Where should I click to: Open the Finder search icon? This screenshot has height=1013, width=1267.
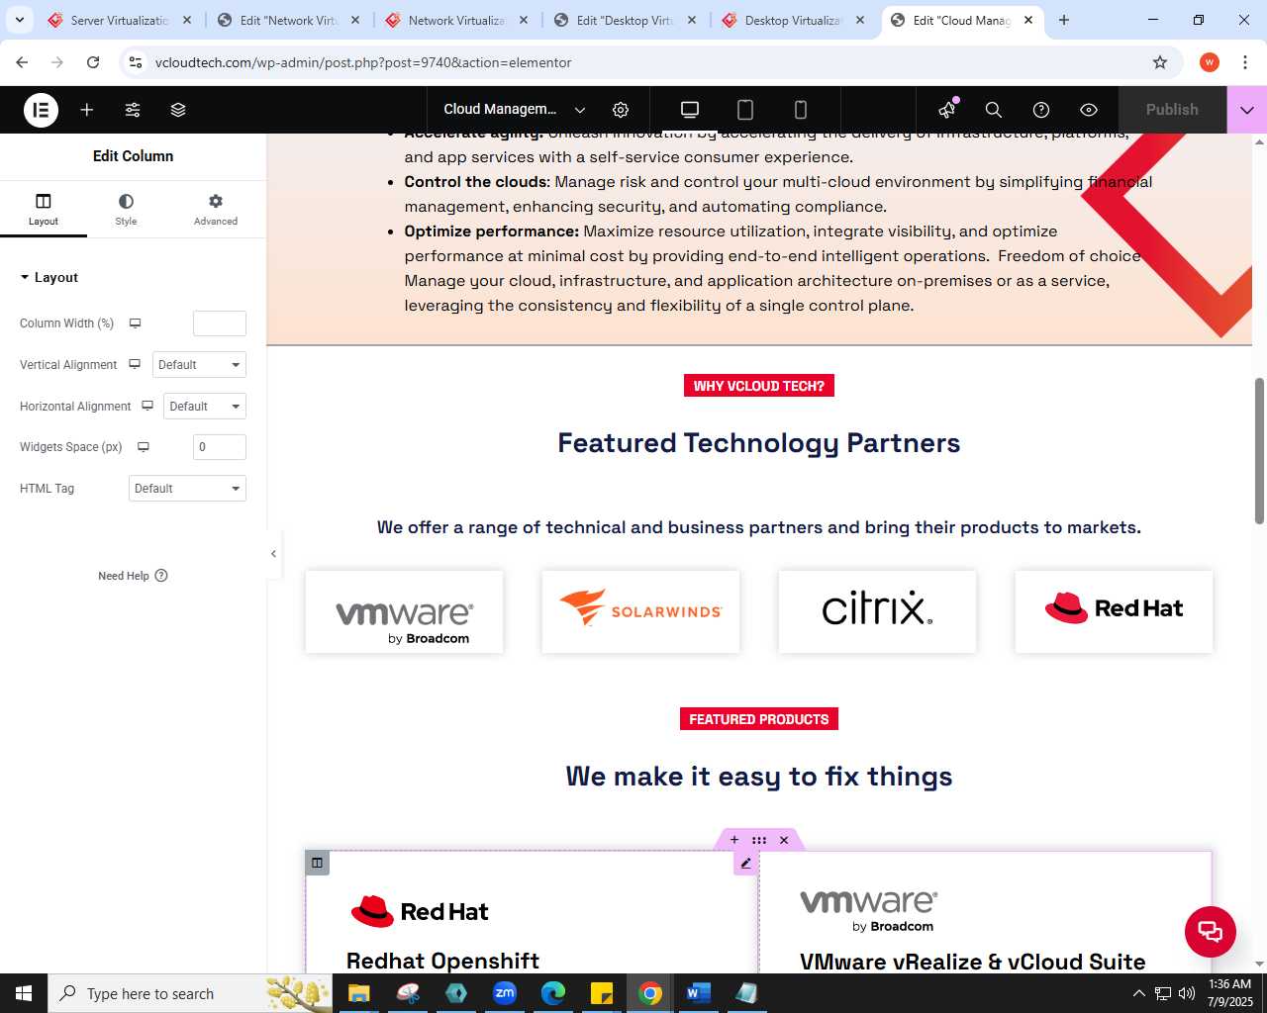tap(994, 110)
